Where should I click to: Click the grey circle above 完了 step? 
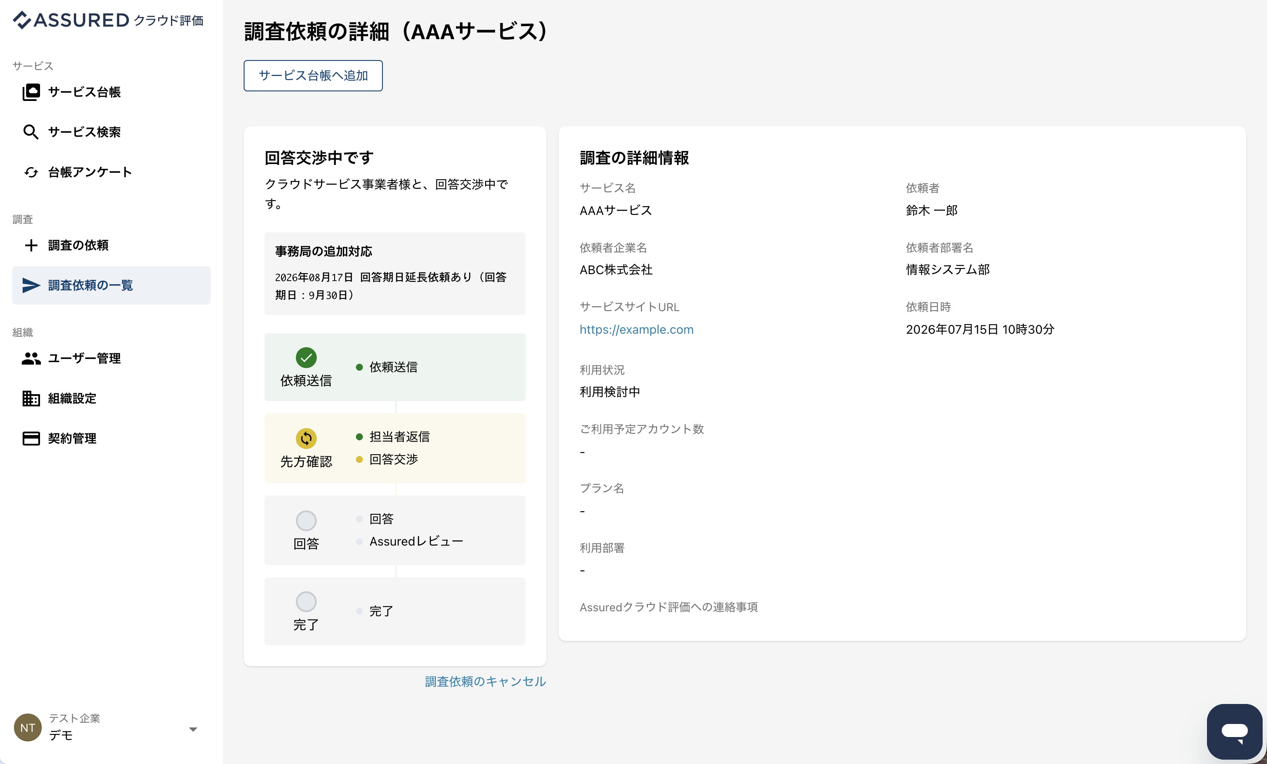click(x=306, y=601)
